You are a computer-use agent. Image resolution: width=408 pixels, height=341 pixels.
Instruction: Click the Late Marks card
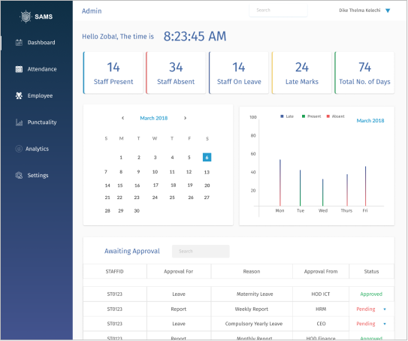[302, 73]
